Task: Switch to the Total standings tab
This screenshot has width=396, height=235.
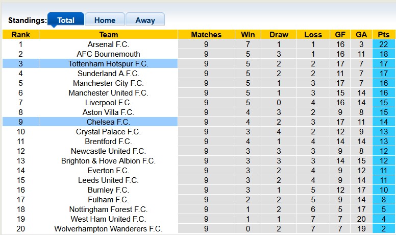Action: [x=66, y=20]
